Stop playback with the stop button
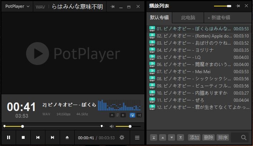Image resolution: width=253 pixels, height=146 pixels. point(23,137)
